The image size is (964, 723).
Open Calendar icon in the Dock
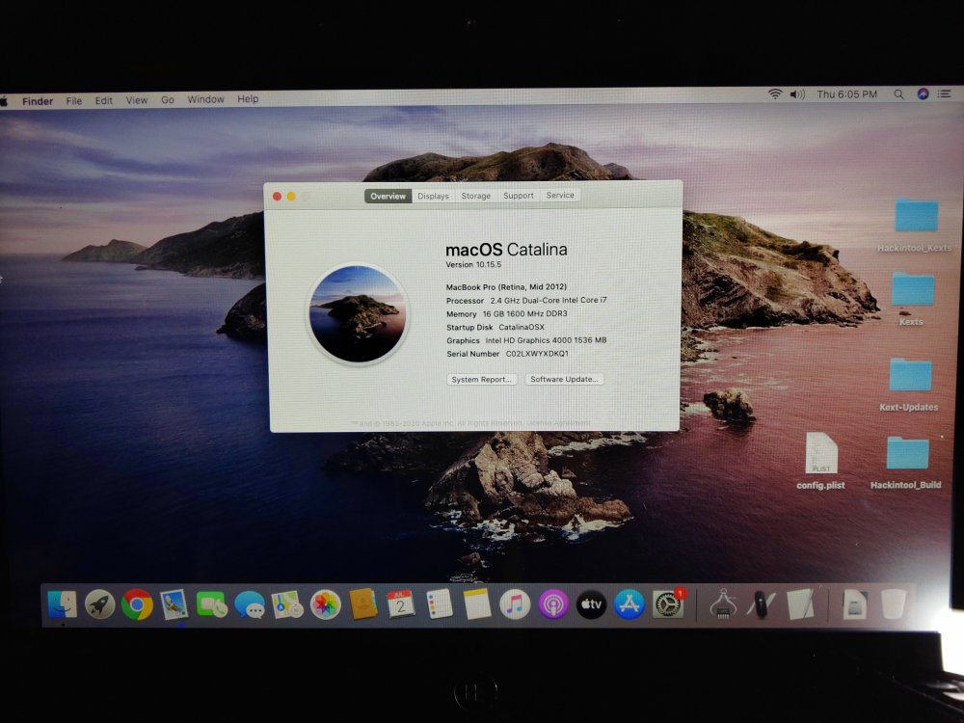tap(401, 604)
